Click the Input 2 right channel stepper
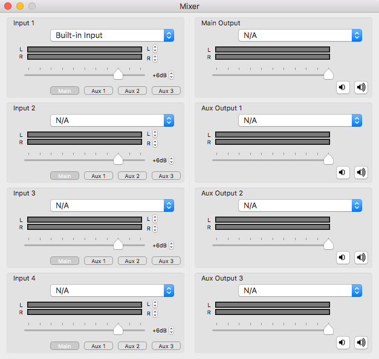Viewport: 379px width, 359px height. (155, 144)
